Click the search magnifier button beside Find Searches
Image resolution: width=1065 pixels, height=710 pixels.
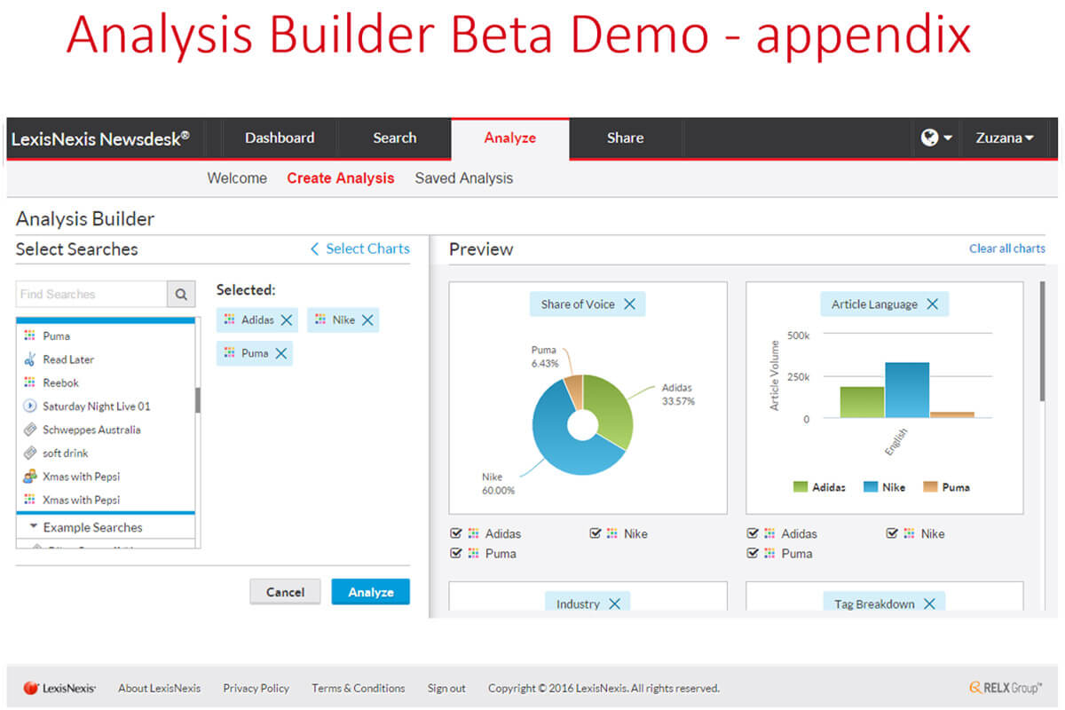click(x=181, y=294)
